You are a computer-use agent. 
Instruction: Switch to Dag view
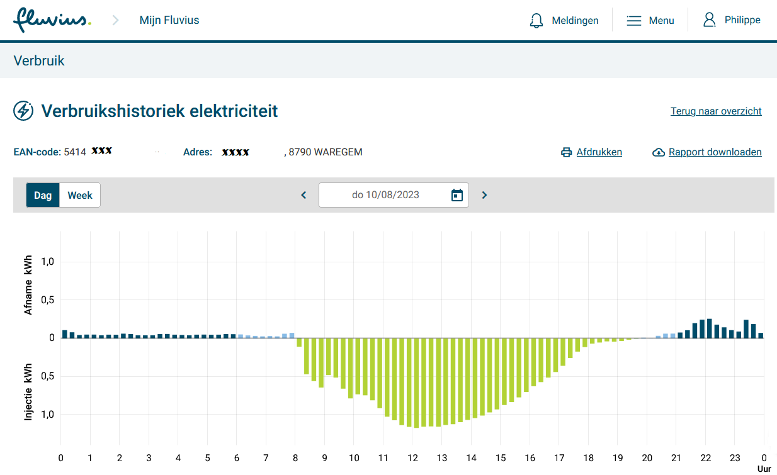pyautogui.click(x=43, y=195)
